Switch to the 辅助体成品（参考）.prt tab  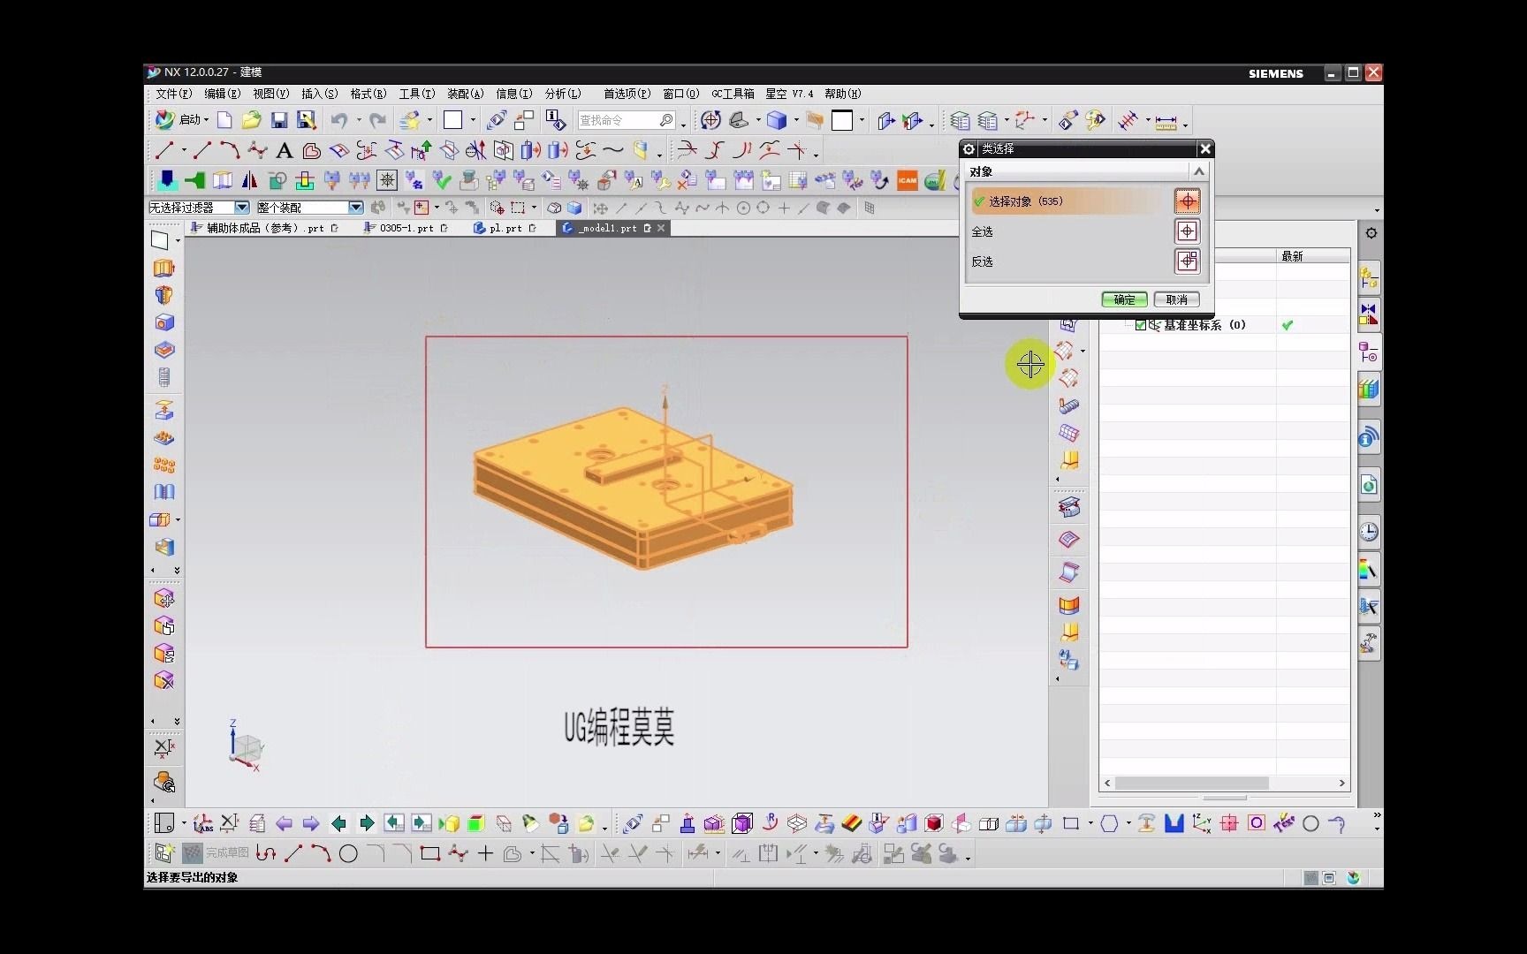264,228
